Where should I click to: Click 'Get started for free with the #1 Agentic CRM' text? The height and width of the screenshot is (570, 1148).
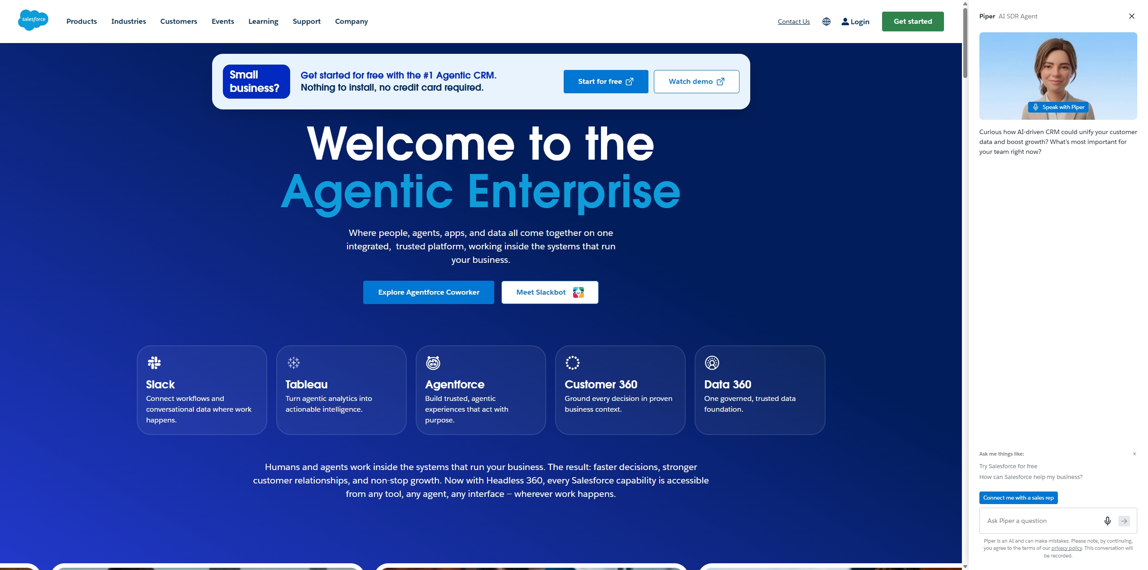(x=399, y=75)
